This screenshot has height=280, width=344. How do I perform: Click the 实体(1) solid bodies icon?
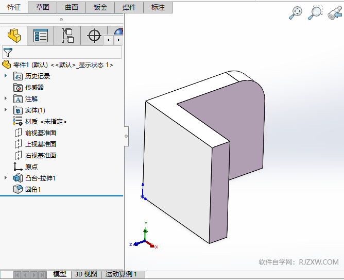(18, 110)
